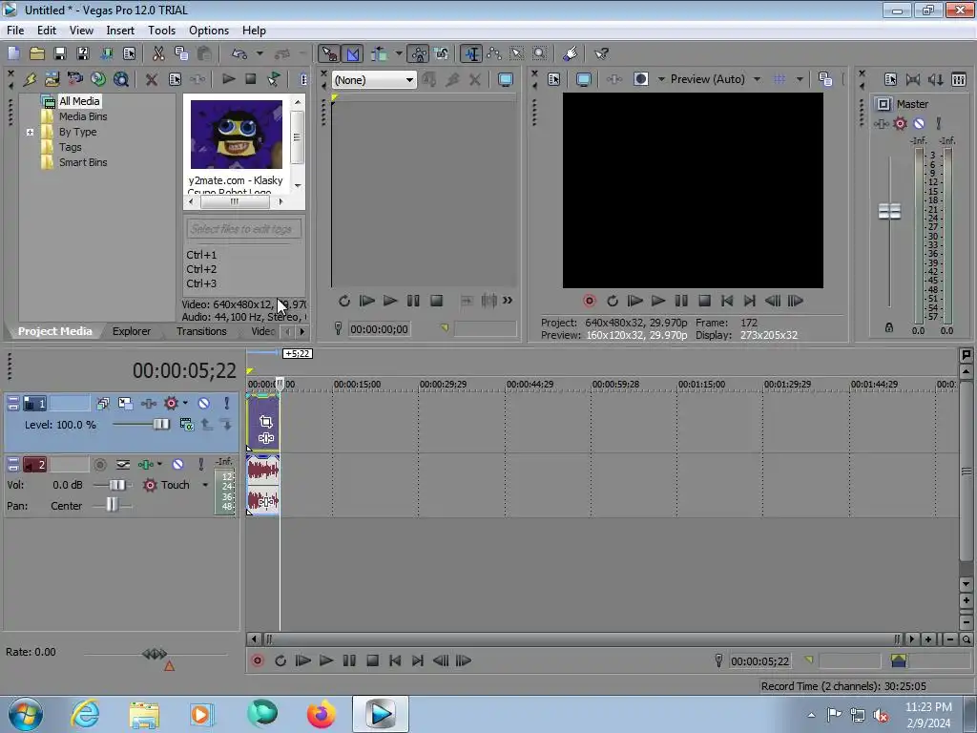This screenshot has height=733, width=977.
Task: Click the What's This help icon
Action: (x=601, y=53)
